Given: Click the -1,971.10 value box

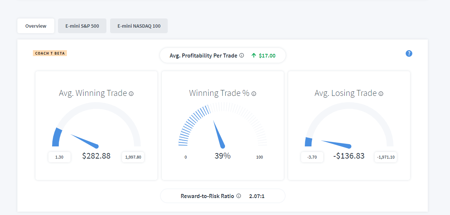Looking at the screenshot, I should (386, 157).
